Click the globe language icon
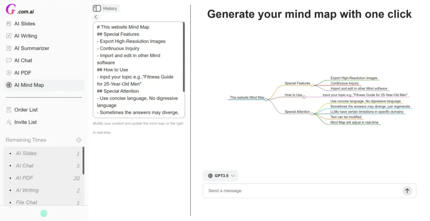 point(44,213)
